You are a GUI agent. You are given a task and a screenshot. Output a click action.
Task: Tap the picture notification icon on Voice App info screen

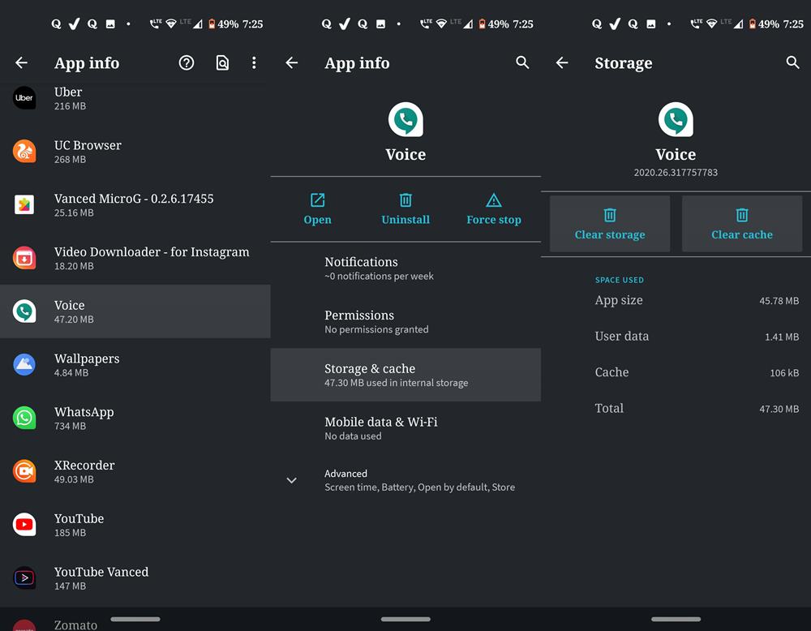point(380,24)
